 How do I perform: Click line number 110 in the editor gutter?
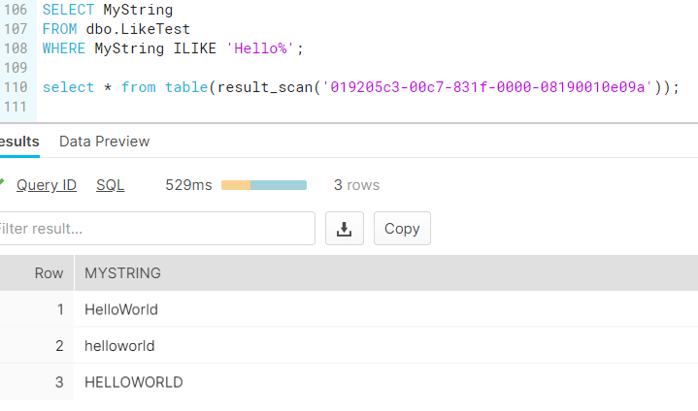click(16, 87)
